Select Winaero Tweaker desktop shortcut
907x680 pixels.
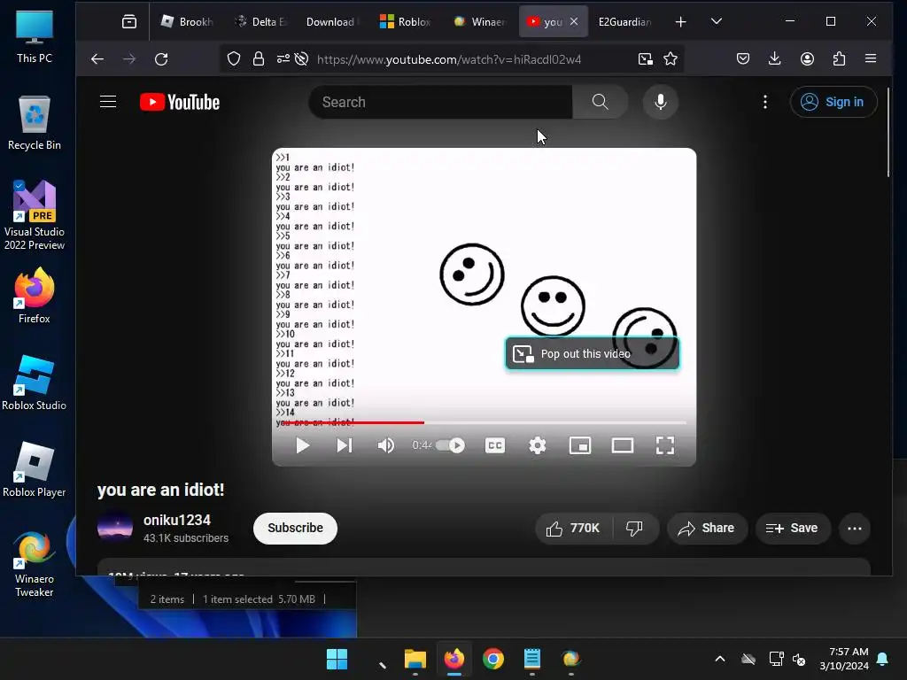[x=35, y=564]
